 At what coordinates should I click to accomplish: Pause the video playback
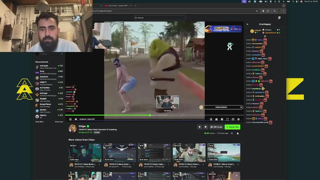pos(70,119)
